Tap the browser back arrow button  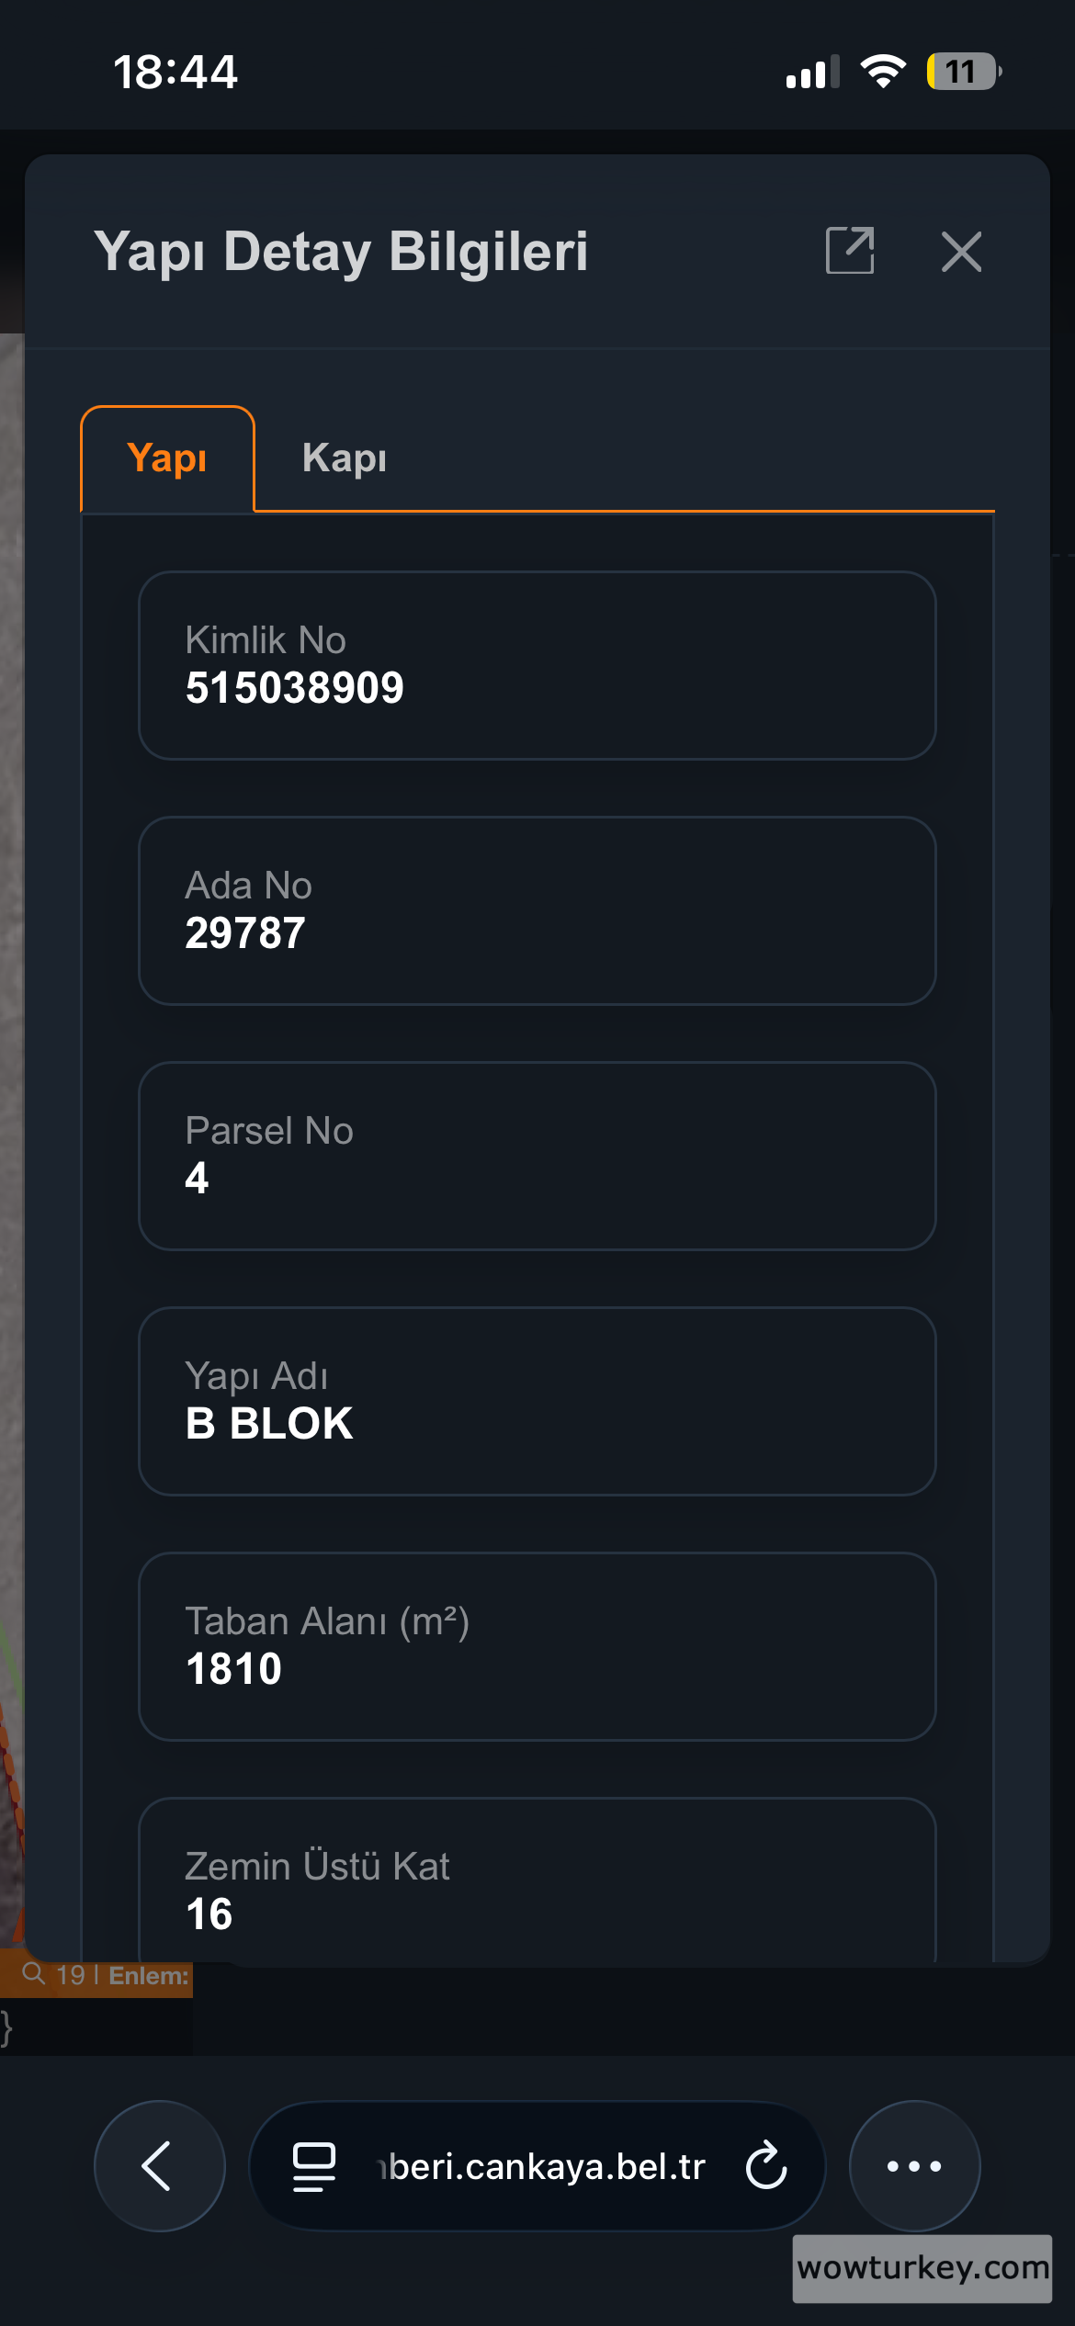(x=159, y=2165)
